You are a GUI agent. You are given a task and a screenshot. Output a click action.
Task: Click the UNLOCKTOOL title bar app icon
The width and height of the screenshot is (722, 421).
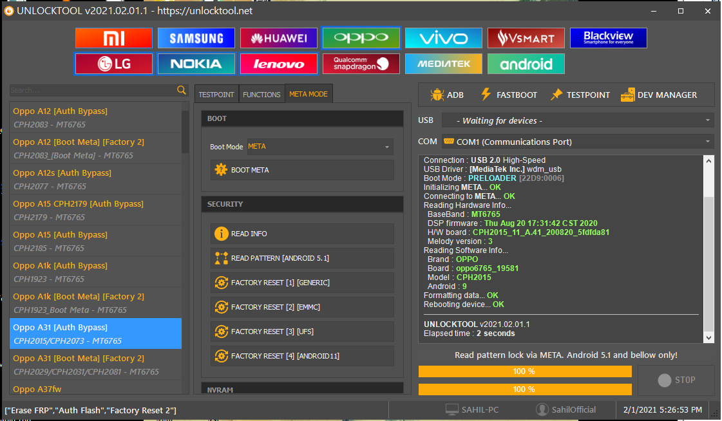click(9, 11)
